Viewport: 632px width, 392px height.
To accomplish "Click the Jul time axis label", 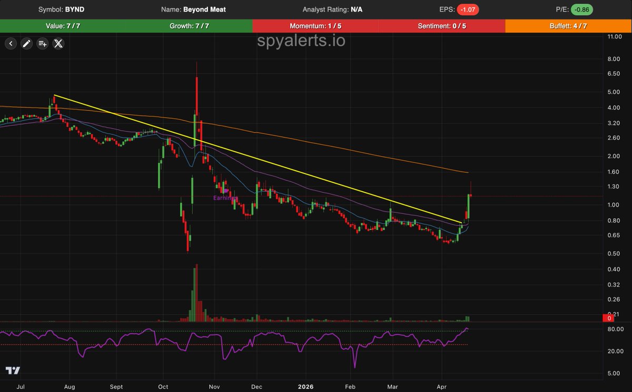I will tap(21, 386).
